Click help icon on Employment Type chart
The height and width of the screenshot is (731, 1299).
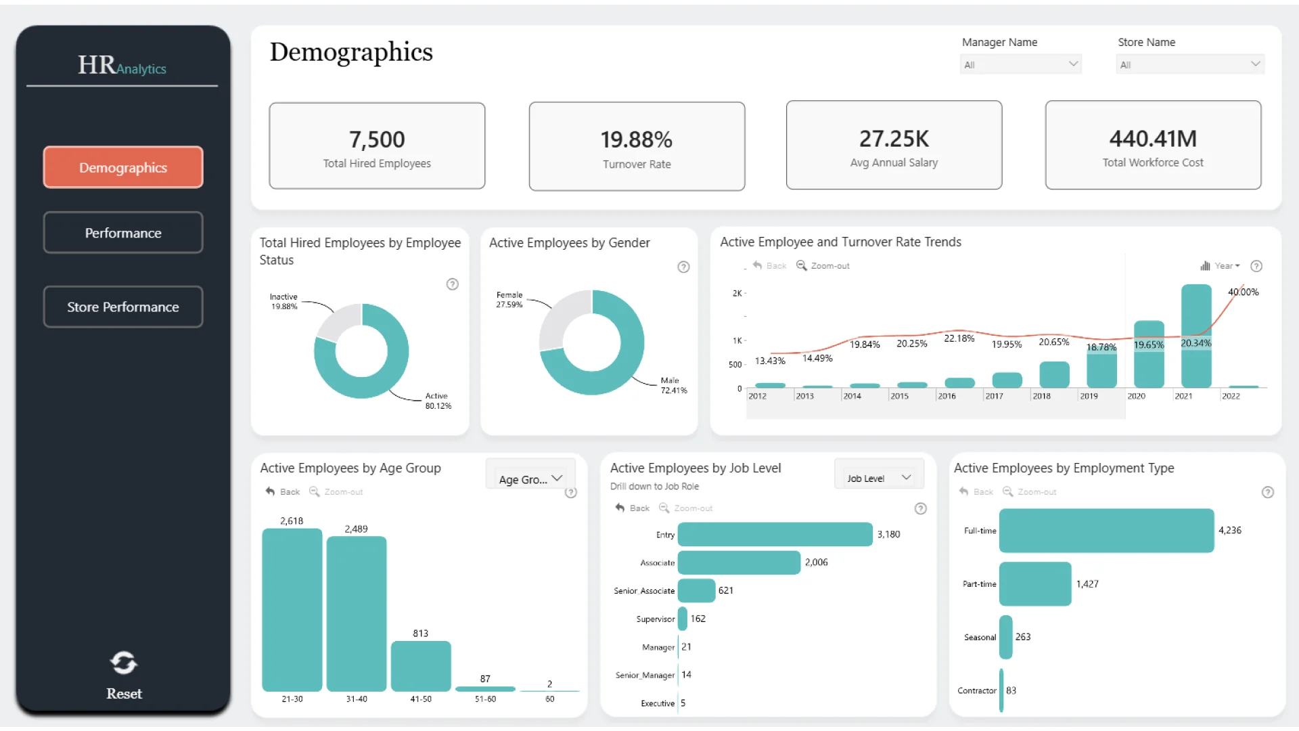coord(1268,492)
